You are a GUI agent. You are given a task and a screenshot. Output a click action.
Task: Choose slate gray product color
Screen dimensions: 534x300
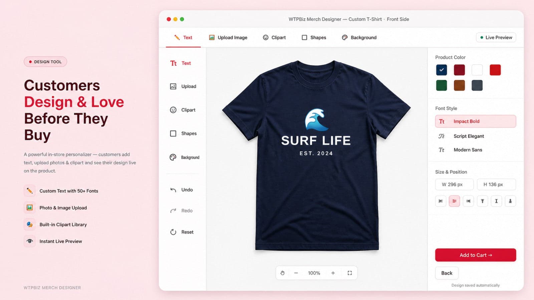click(477, 85)
